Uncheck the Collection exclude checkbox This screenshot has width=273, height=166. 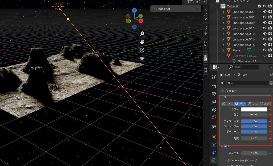pyautogui.click(x=259, y=6)
